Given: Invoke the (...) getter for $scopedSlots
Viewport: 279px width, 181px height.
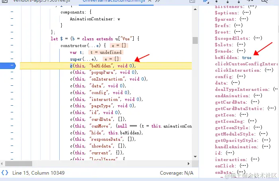Looking at the screenshot, I should (x=258, y=38).
